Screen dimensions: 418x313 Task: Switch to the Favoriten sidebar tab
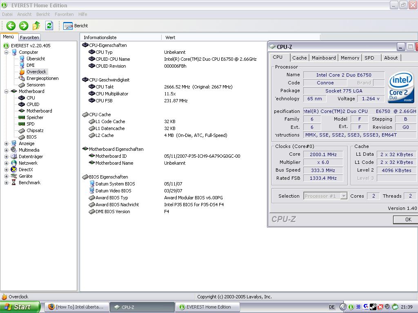[29, 37]
